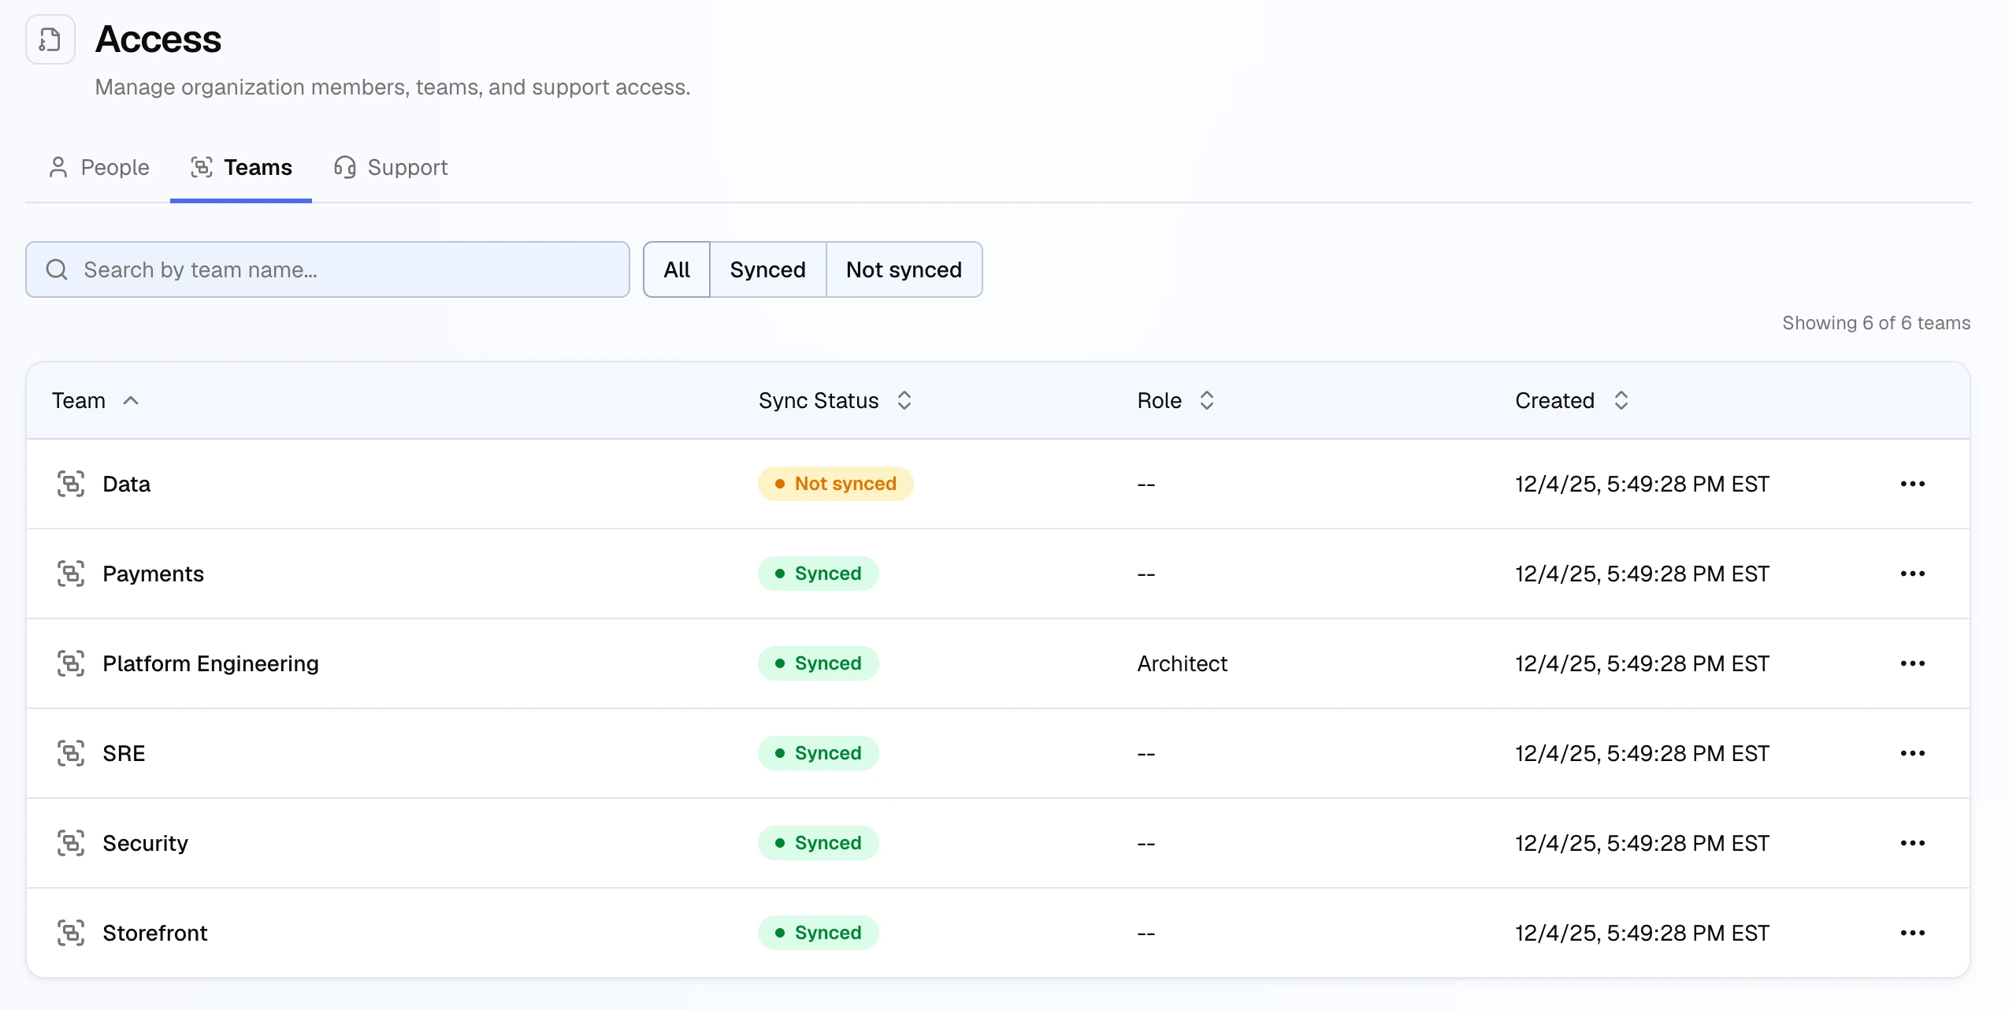Image resolution: width=2009 pixels, height=1010 pixels.
Task: Filter teams by Synced
Action: click(768, 269)
